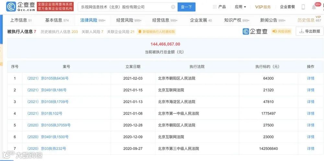Viewport: 324px width, 161px height.
Task: Switch to the 企业发展 tab
Action: click(201, 20)
